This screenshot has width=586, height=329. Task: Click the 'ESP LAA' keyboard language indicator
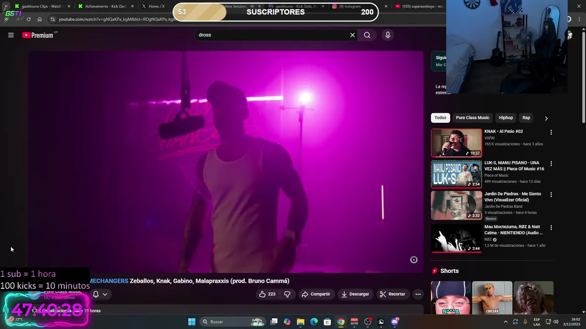click(x=537, y=322)
